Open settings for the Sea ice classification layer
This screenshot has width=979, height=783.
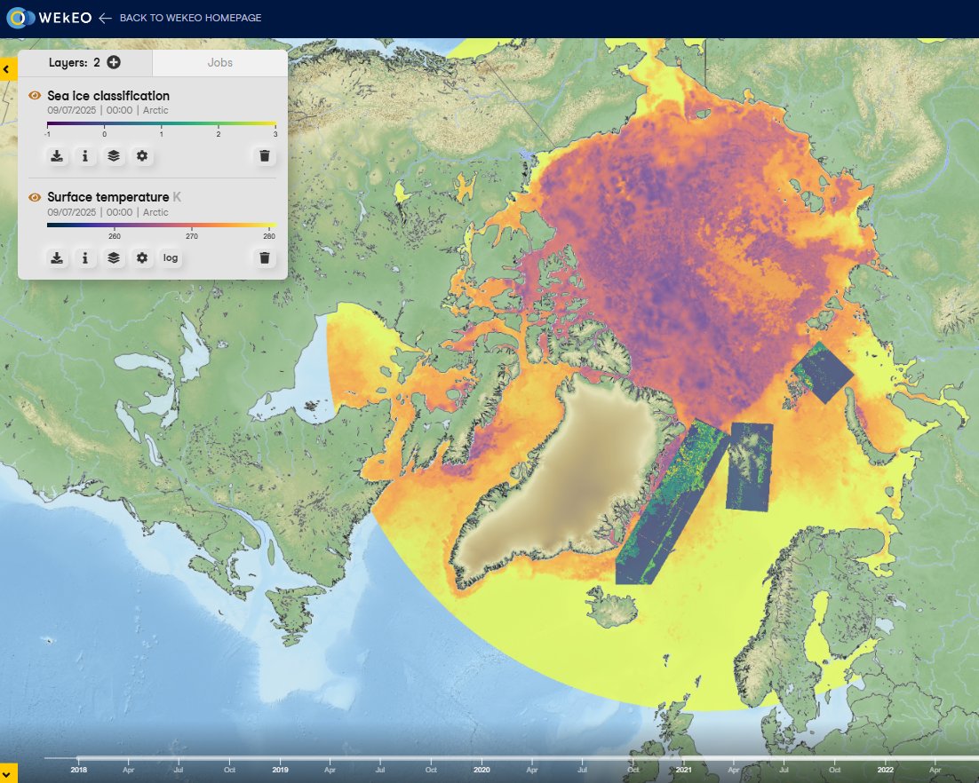click(142, 156)
